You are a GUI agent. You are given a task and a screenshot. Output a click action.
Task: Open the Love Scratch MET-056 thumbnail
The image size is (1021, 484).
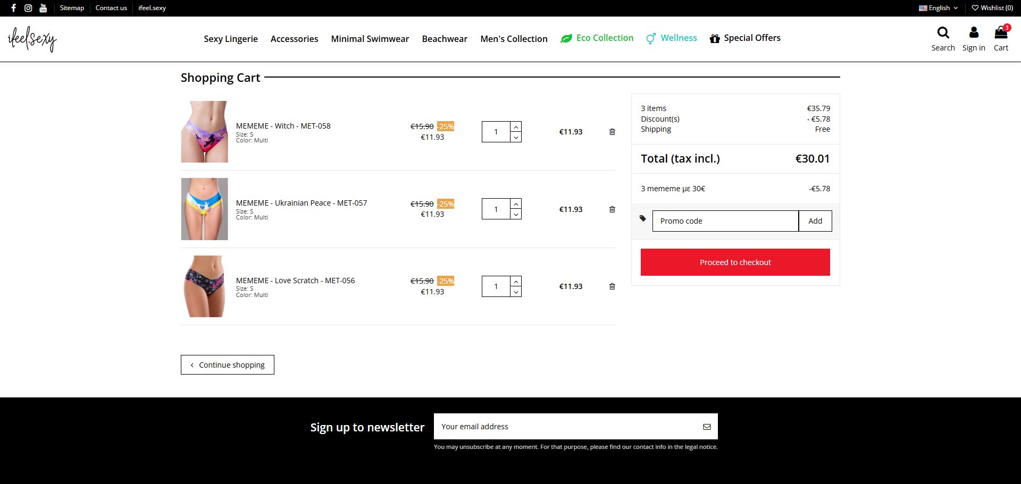(205, 286)
